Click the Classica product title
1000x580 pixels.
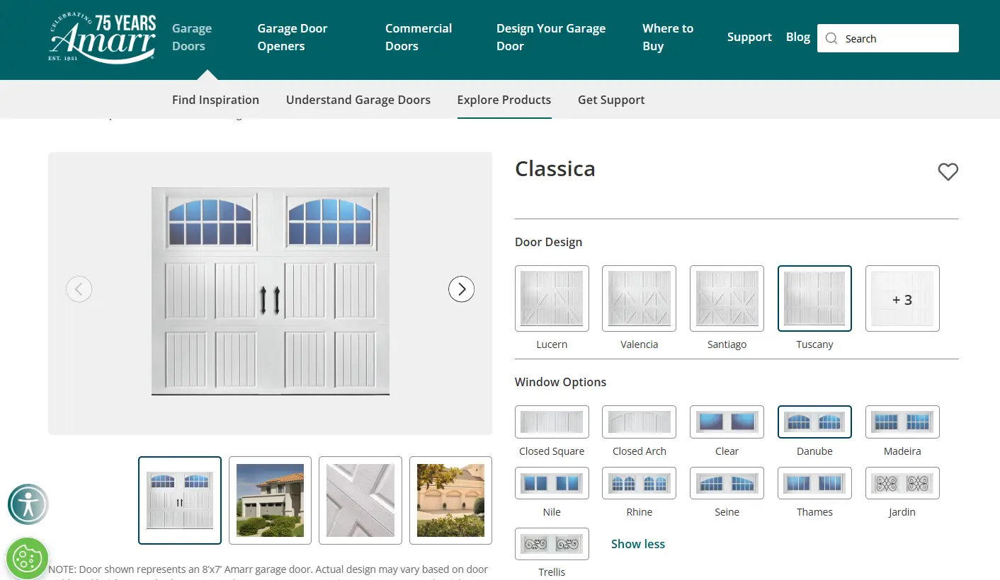(x=555, y=168)
